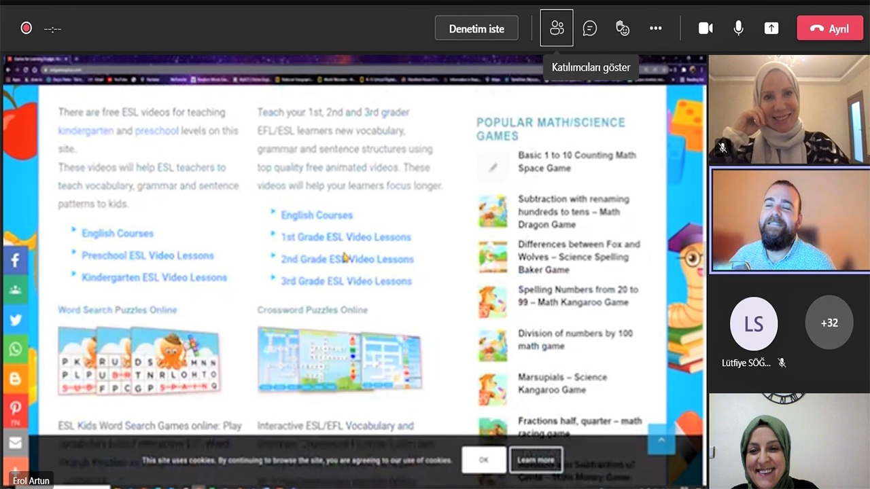Viewport: 870px width, 489px height.
Task: Open English Courses link above Preschool lessons
Action: click(x=118, y=233)
